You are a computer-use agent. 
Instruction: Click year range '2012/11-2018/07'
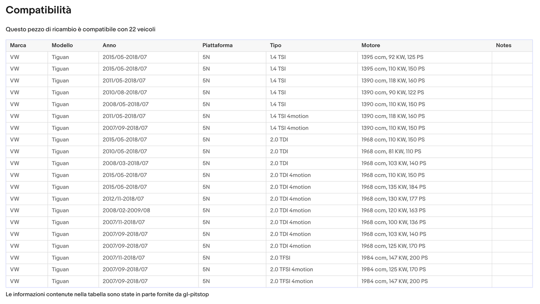pyautogui.click(x=123, y=199)
